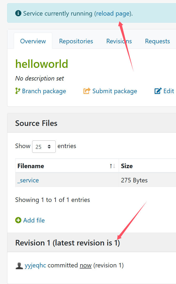Click the Size column header
Screen dimensions: 176x284
point(127,166)
